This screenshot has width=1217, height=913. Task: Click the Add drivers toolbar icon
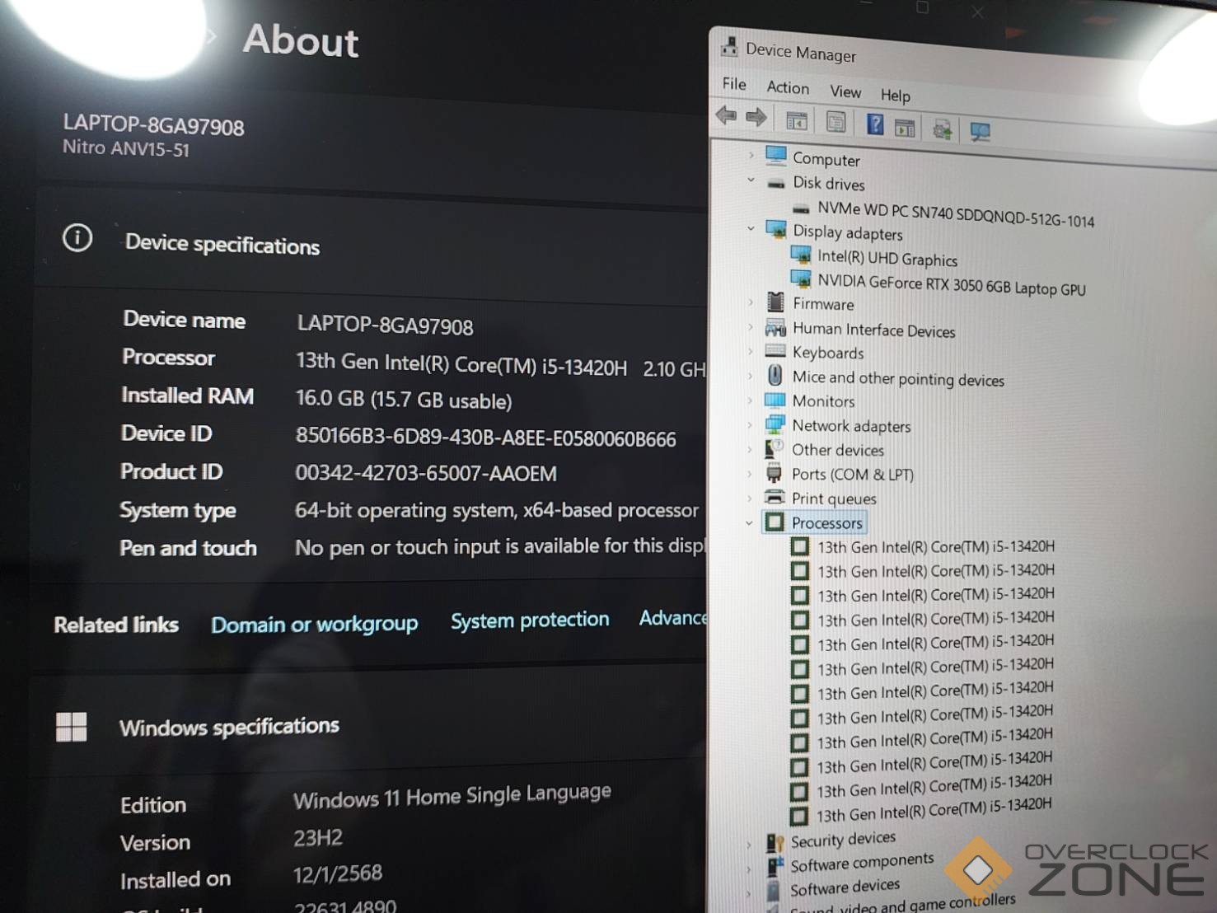(942, 129)
